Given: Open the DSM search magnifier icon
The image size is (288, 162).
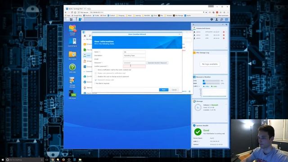Looking at the screenshot, I should 221,19.
